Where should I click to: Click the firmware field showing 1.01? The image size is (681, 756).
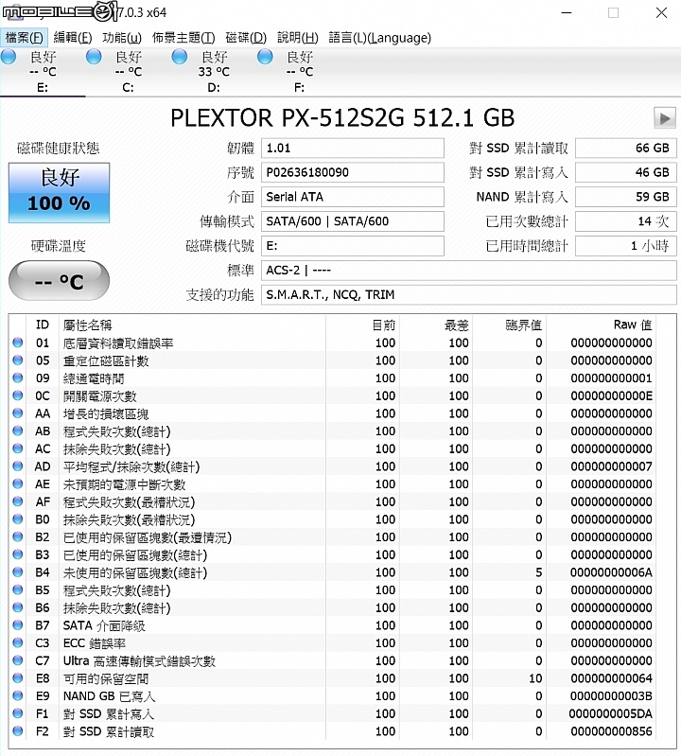[x=352, y=148]
